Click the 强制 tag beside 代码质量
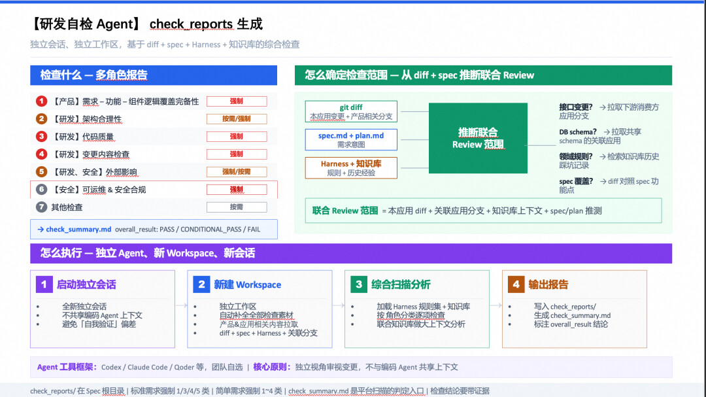Image resolution: width=706 pixels, height=397 pixels. [237, 137]
